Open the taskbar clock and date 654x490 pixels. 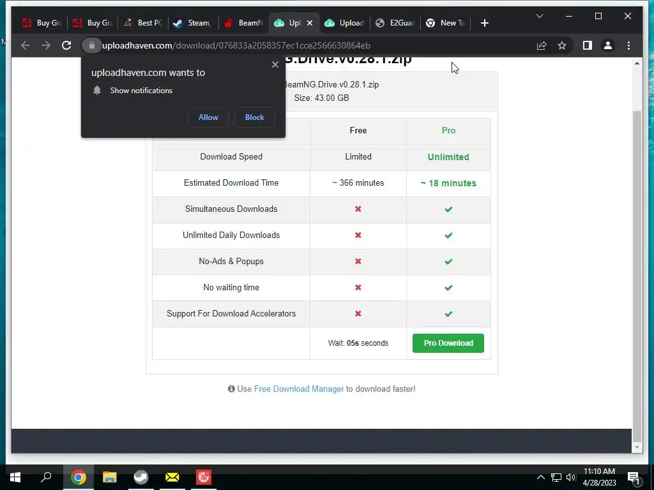[599, 477]
